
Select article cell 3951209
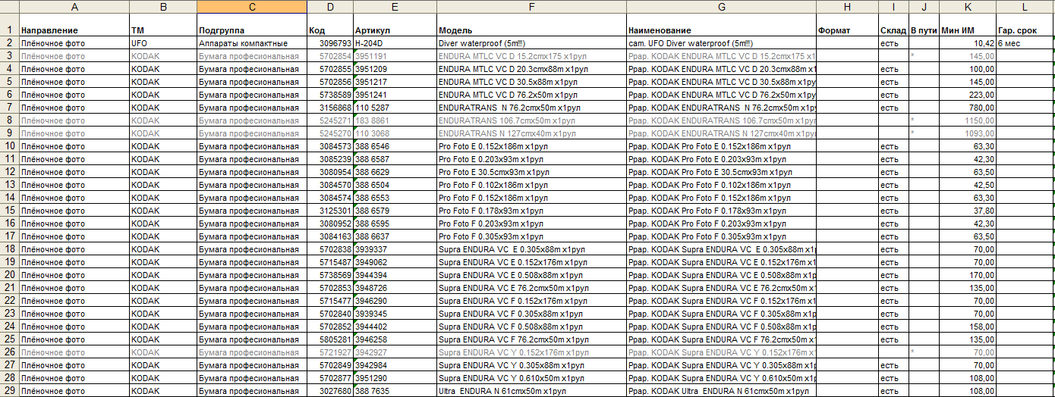395,69
